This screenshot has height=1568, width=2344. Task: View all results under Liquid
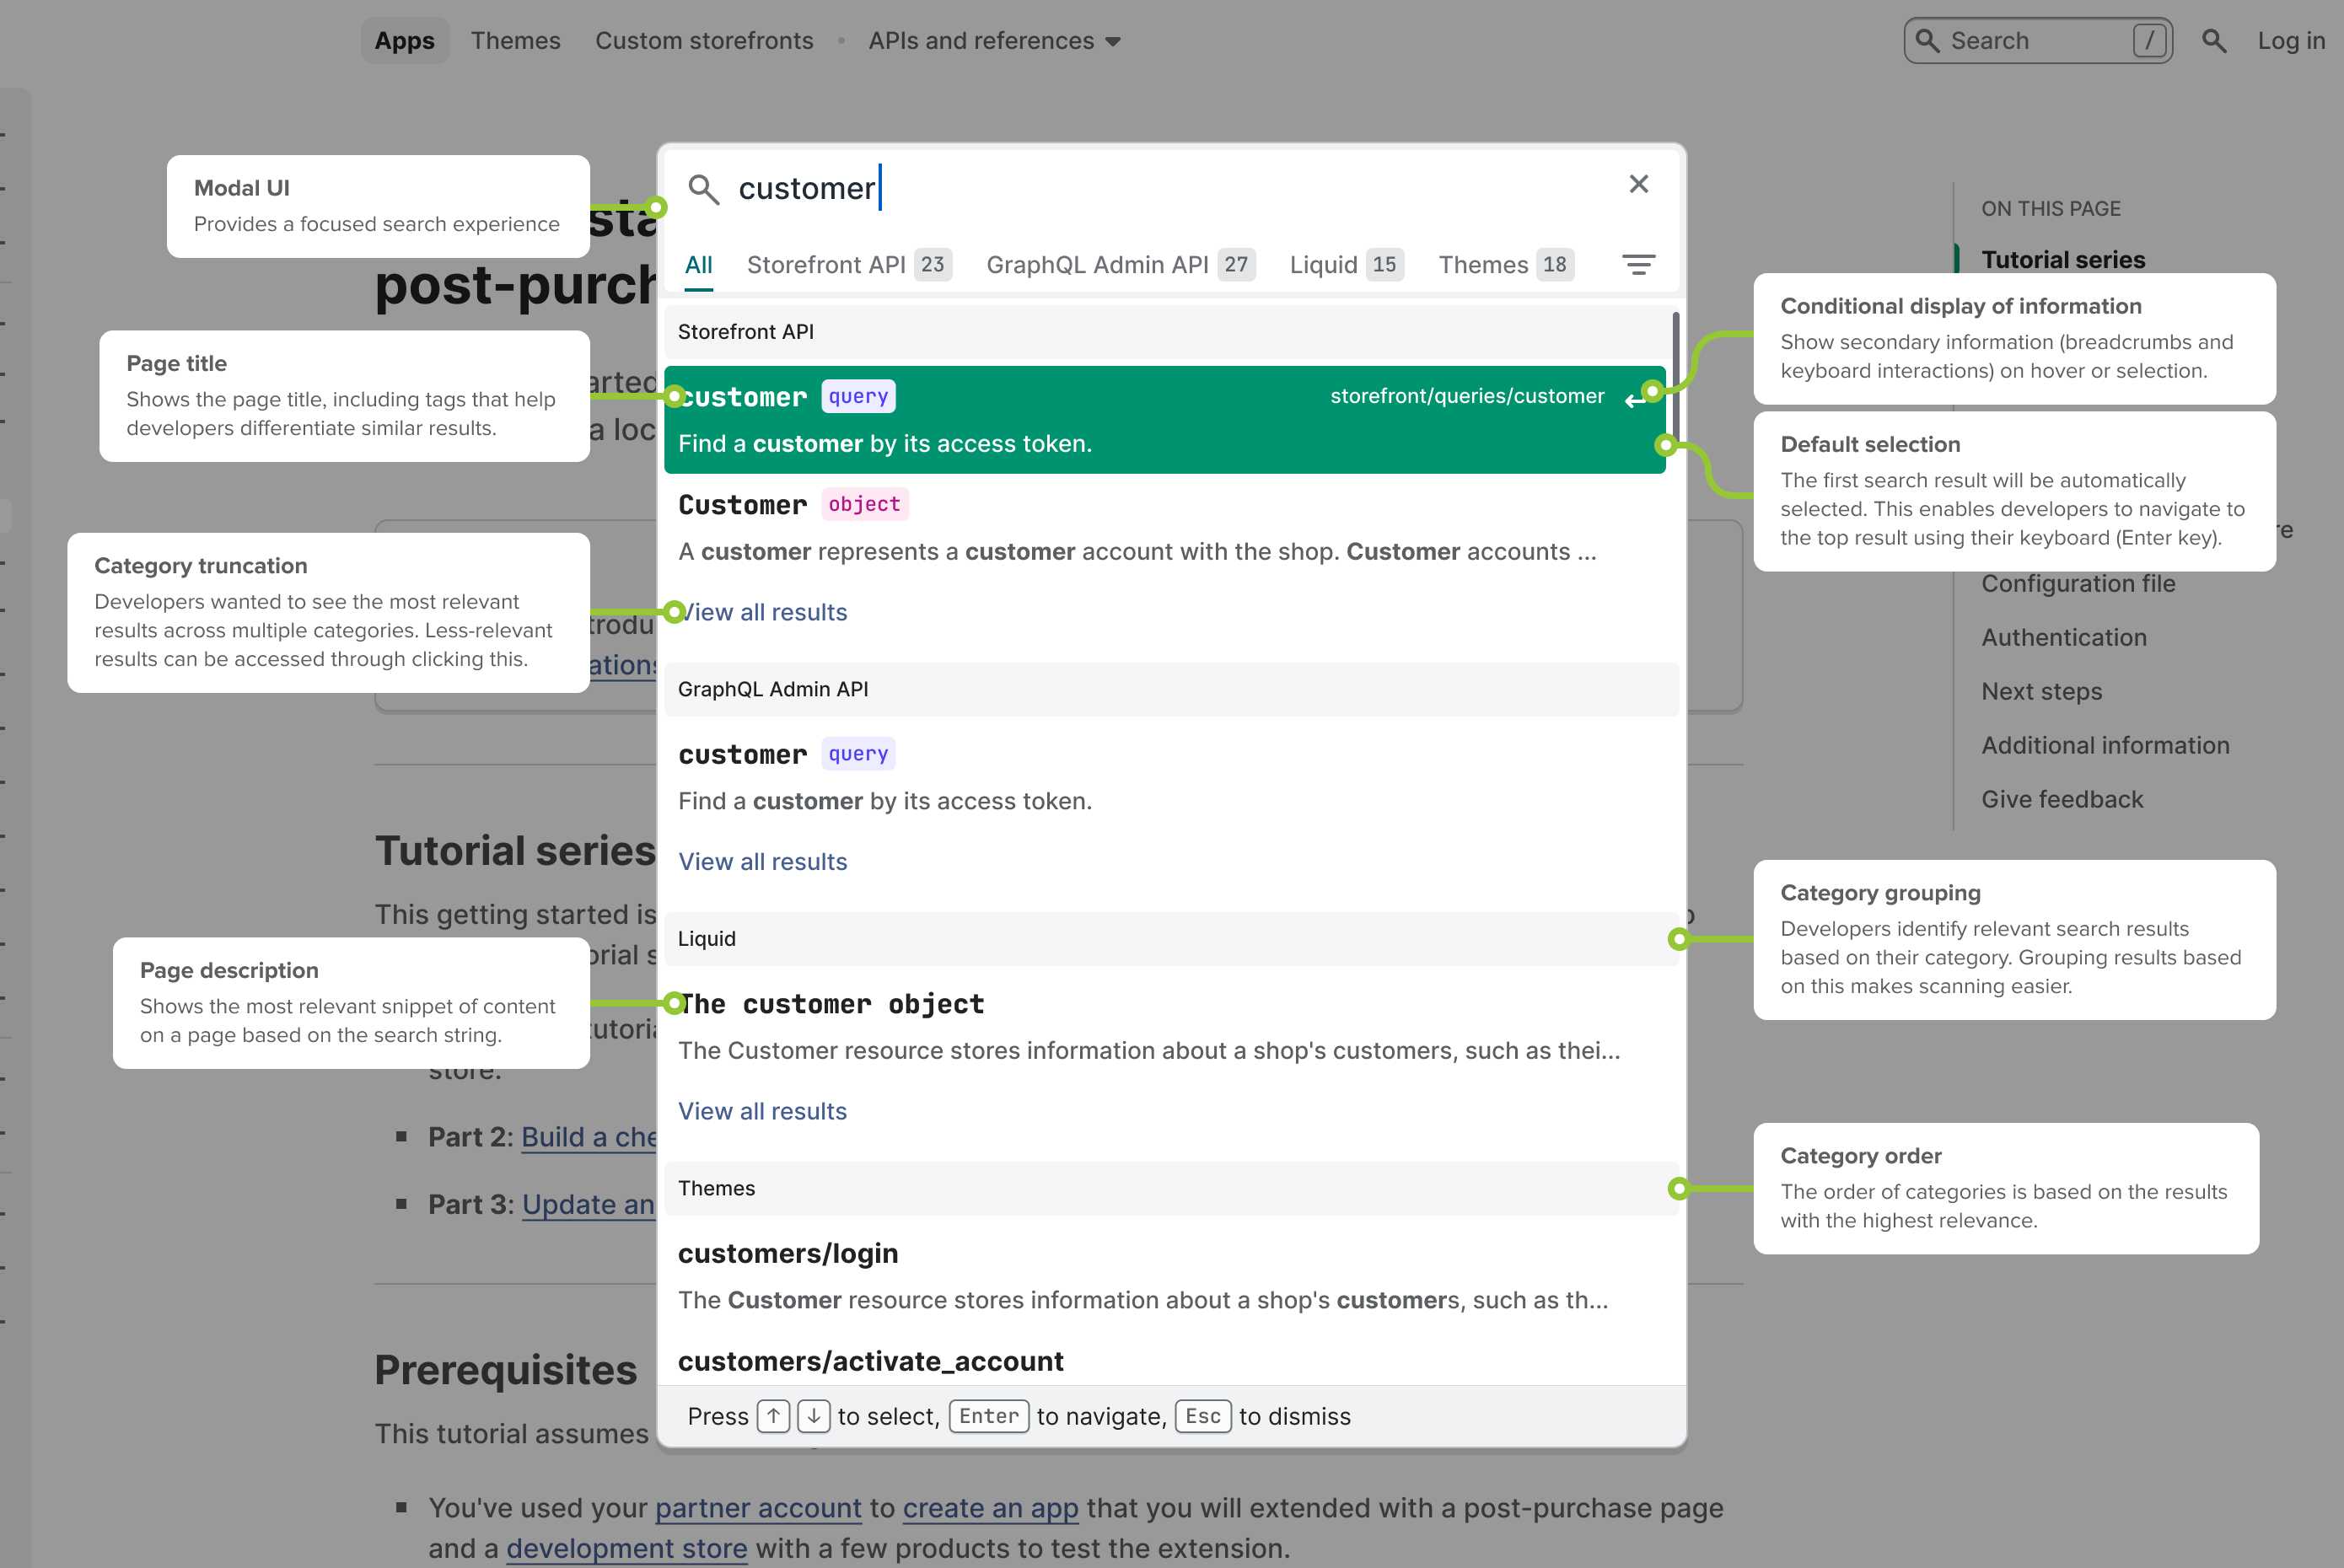762,1111
